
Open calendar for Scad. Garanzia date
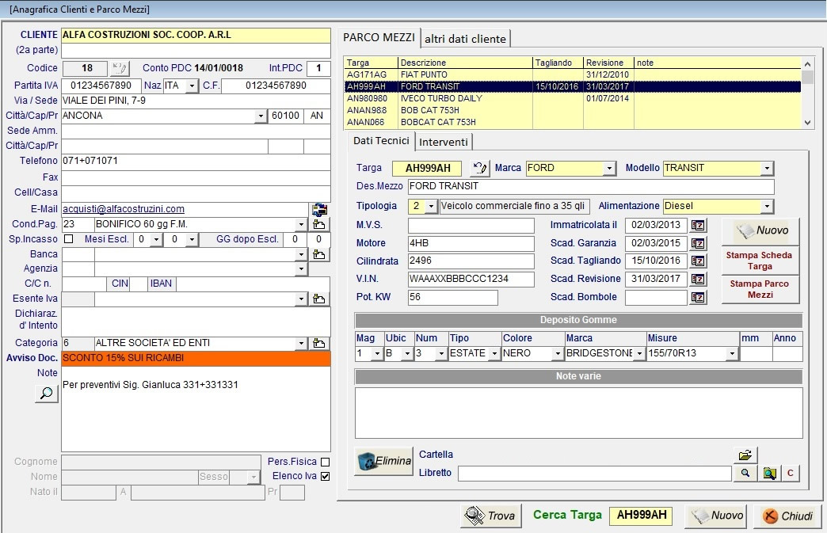(698, 244)
